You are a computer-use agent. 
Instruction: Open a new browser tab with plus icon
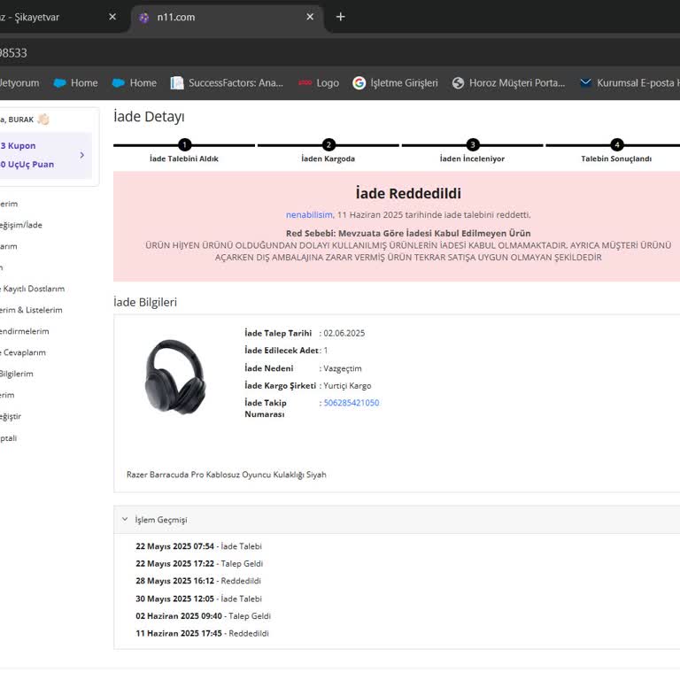pyautogui.click(x=341, y=17)
